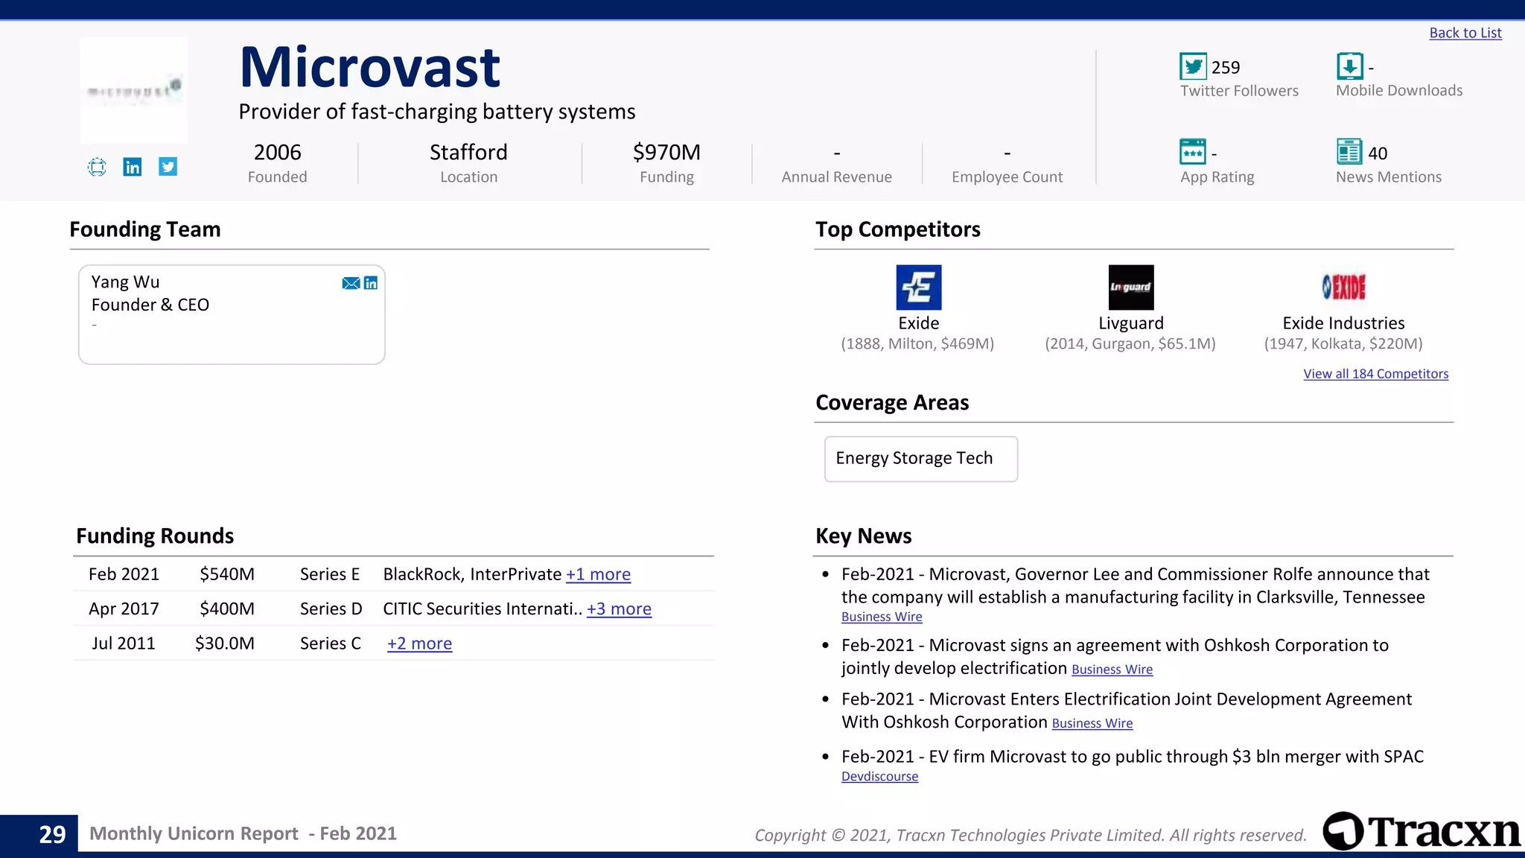Click the App Rating stars icon
Screen dimensions: 1525x858
click(1193, 152)
